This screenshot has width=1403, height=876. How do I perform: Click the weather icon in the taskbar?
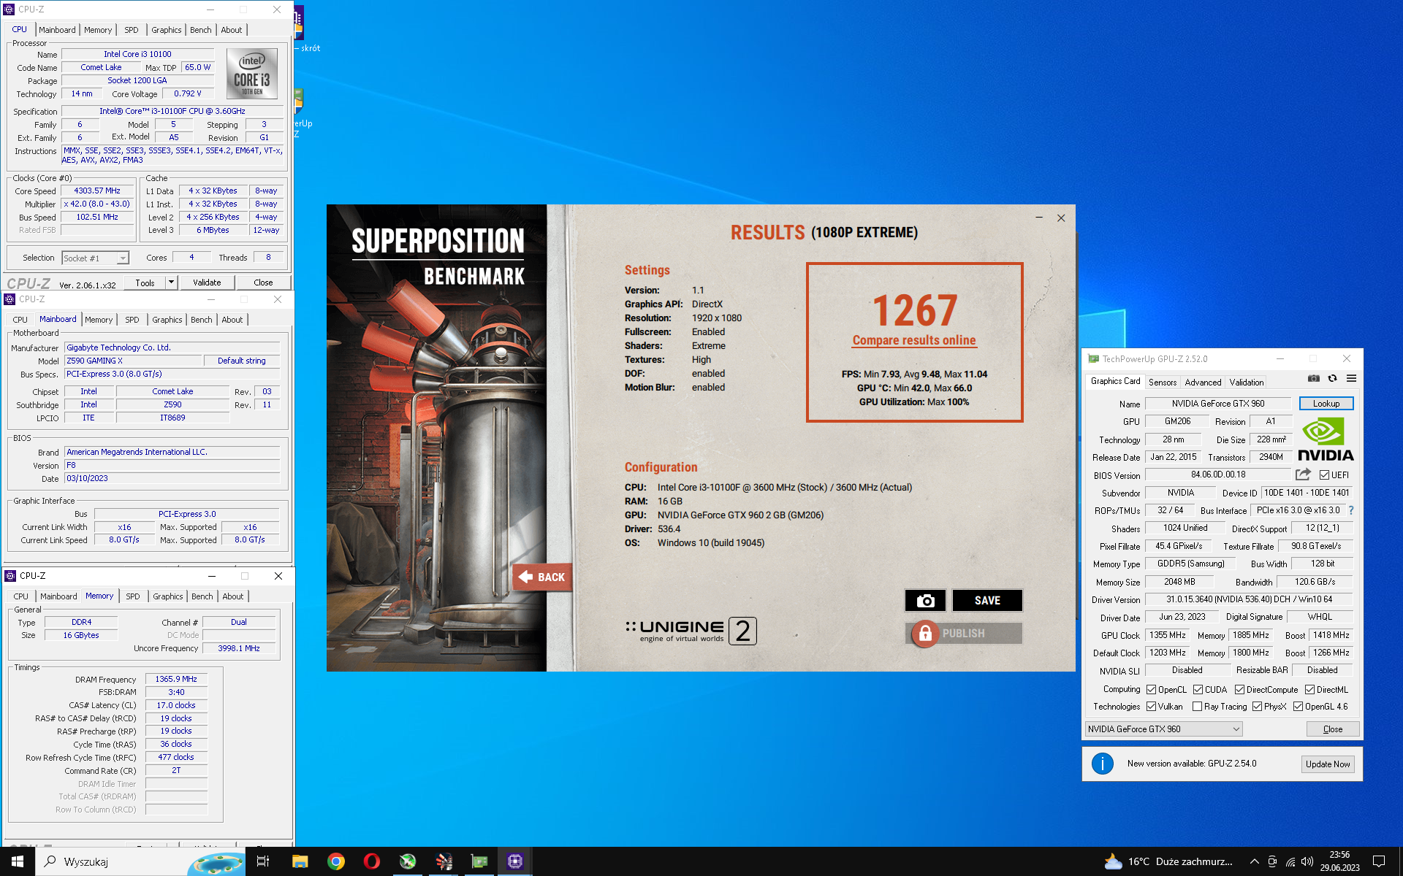[1113, 861]
